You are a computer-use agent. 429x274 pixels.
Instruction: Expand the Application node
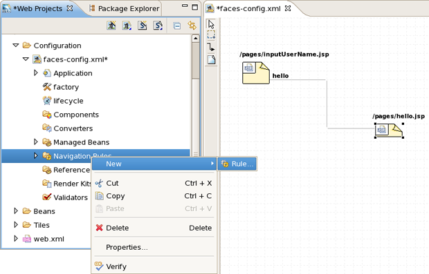35,73
